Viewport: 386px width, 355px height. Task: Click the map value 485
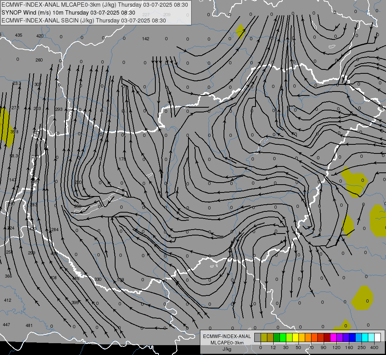click(x=76, y=278)
